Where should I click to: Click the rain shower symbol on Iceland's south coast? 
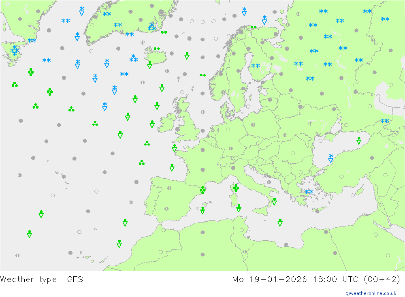(149, 64)
